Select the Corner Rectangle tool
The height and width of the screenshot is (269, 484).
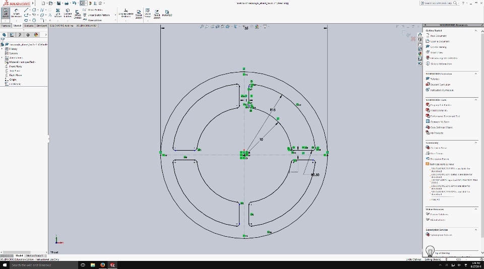[x=26, y=15]
